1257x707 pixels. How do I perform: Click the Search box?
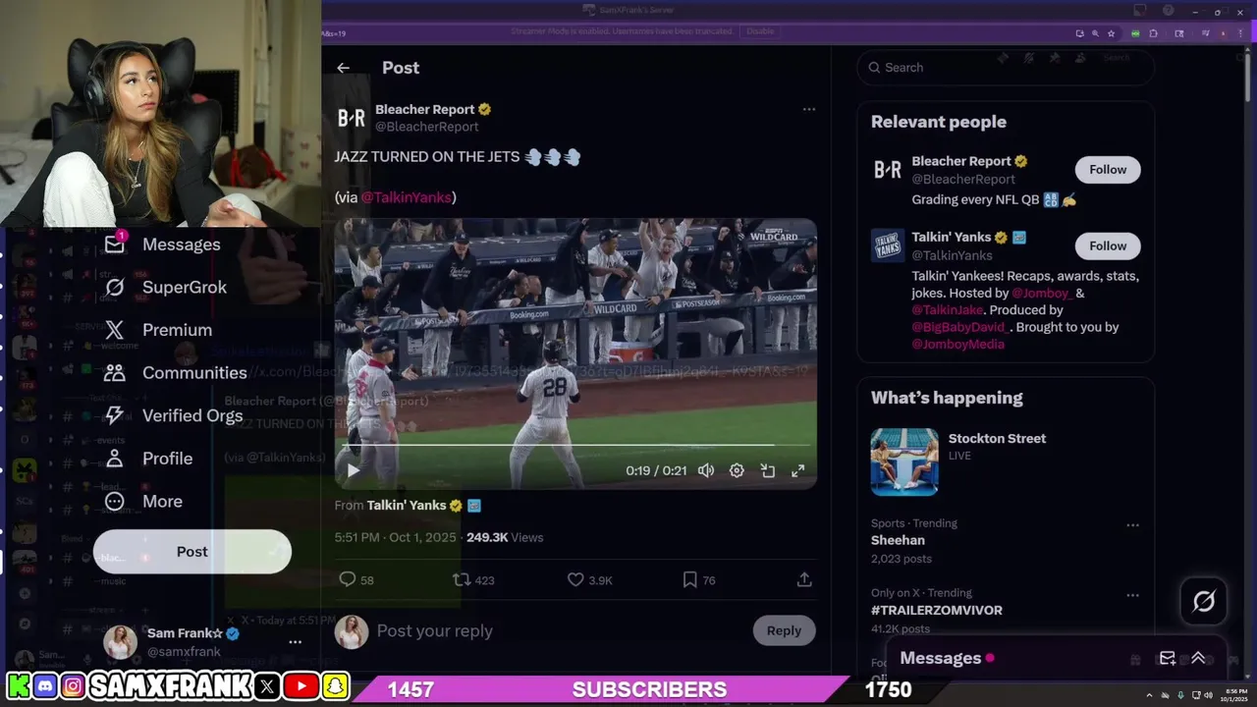point(1006,68)
